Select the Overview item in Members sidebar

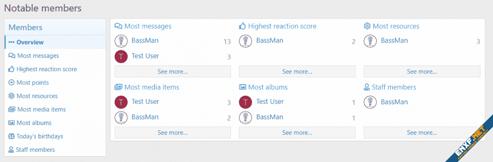coord(55,42)
